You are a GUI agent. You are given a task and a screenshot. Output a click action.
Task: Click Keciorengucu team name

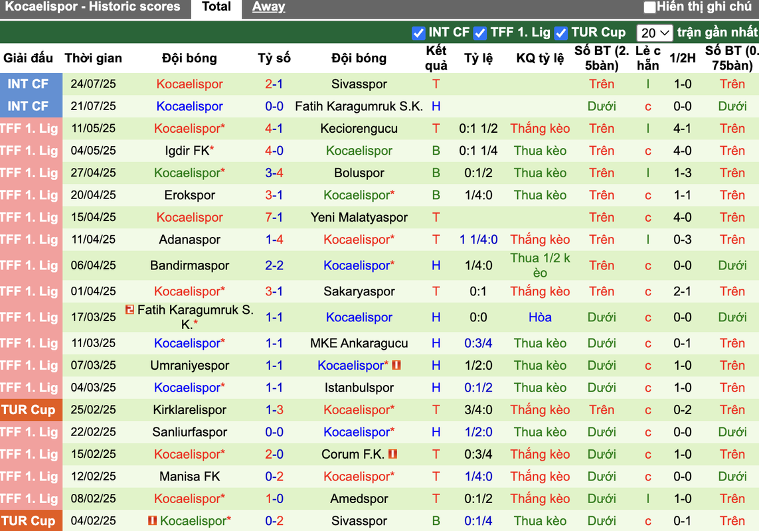[x=359, y=128]
